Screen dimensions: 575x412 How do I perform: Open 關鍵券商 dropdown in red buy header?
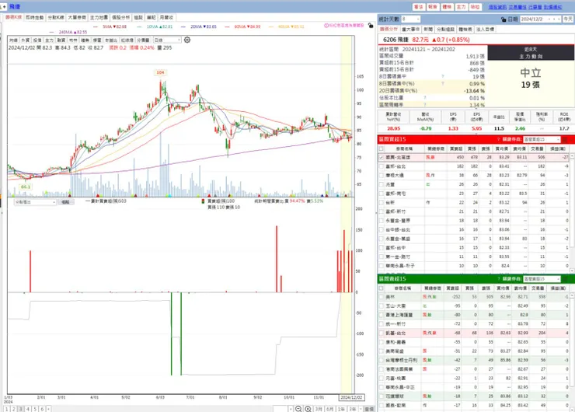542,139
